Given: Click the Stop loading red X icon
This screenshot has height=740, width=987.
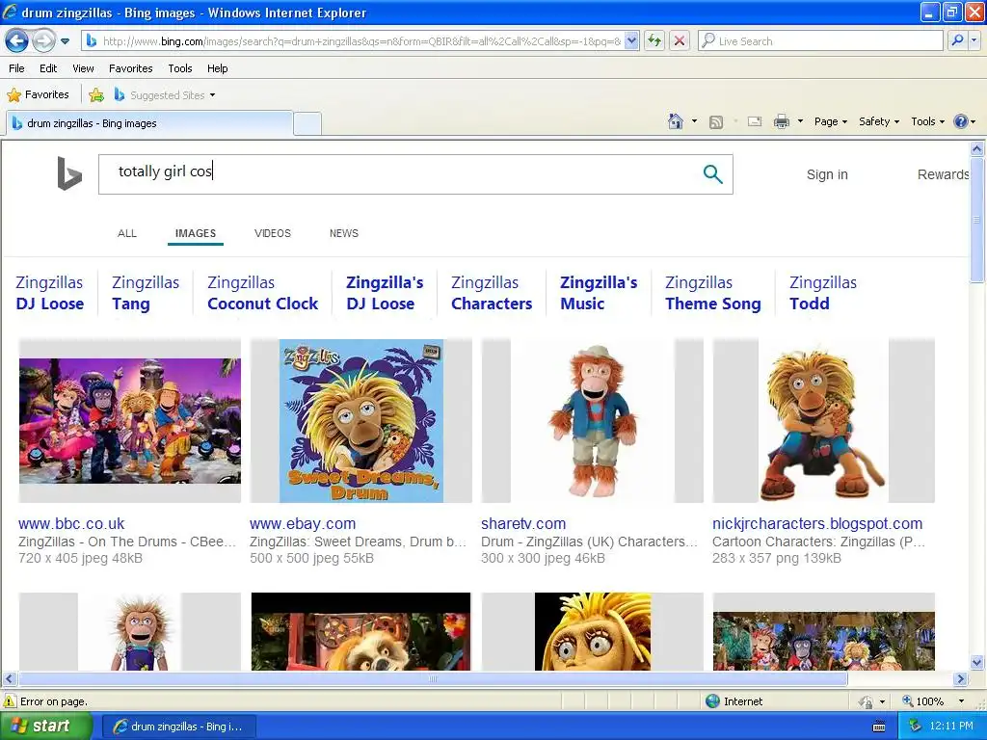Looking at the screenshot, I should pyautogui.click(x=680, y=41).
